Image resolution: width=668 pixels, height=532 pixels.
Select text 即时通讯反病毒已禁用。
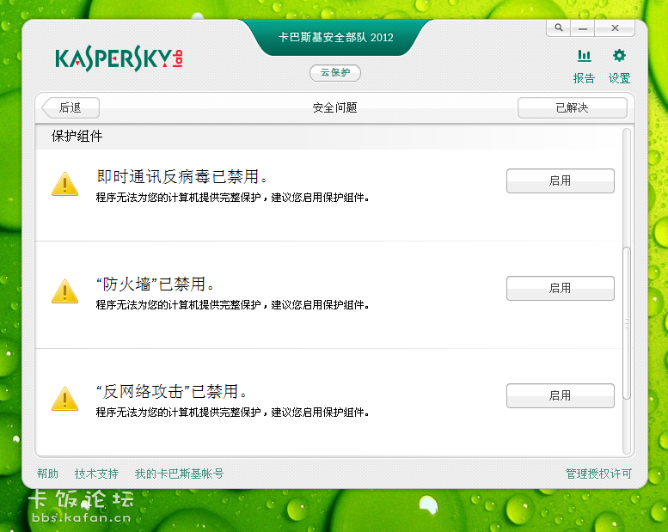[182, 176]
